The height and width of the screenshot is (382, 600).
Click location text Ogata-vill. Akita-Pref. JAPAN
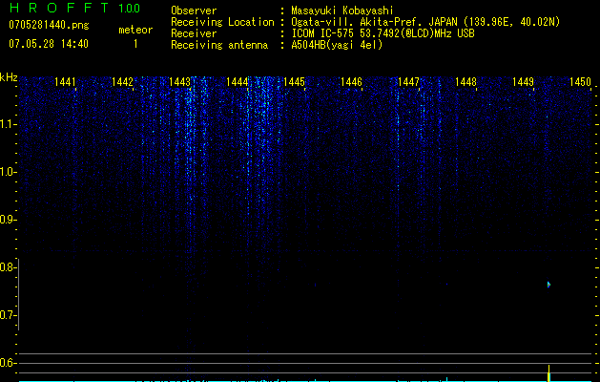(374, 22)
